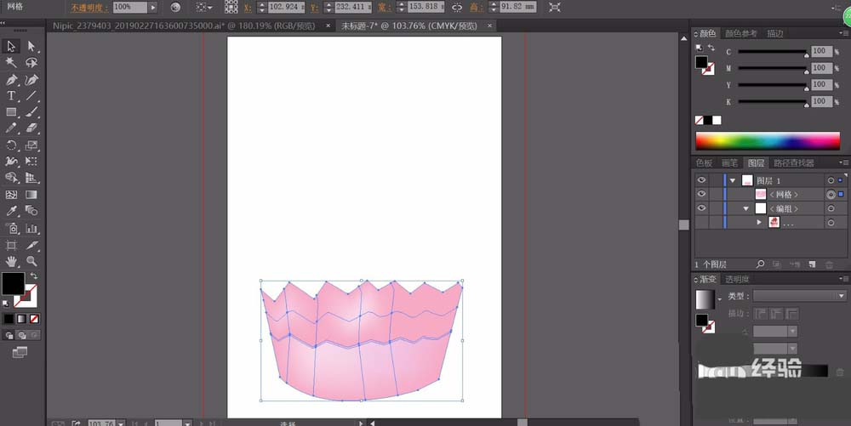Select the Eraser tool
851x426 pixels.
(31, 128)
